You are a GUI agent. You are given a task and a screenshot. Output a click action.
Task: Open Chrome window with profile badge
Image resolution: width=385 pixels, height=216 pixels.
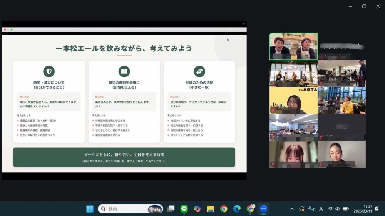[x=250, y=209]
